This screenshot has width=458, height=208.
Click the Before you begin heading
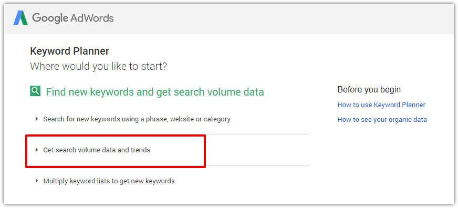click(x=369, y=89)
